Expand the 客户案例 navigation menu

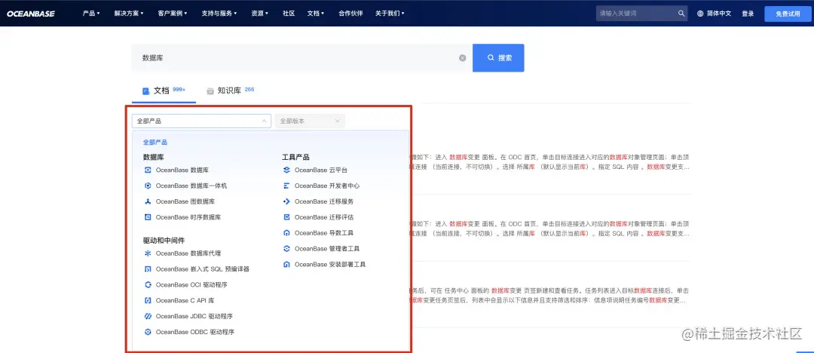coord(173,14)
